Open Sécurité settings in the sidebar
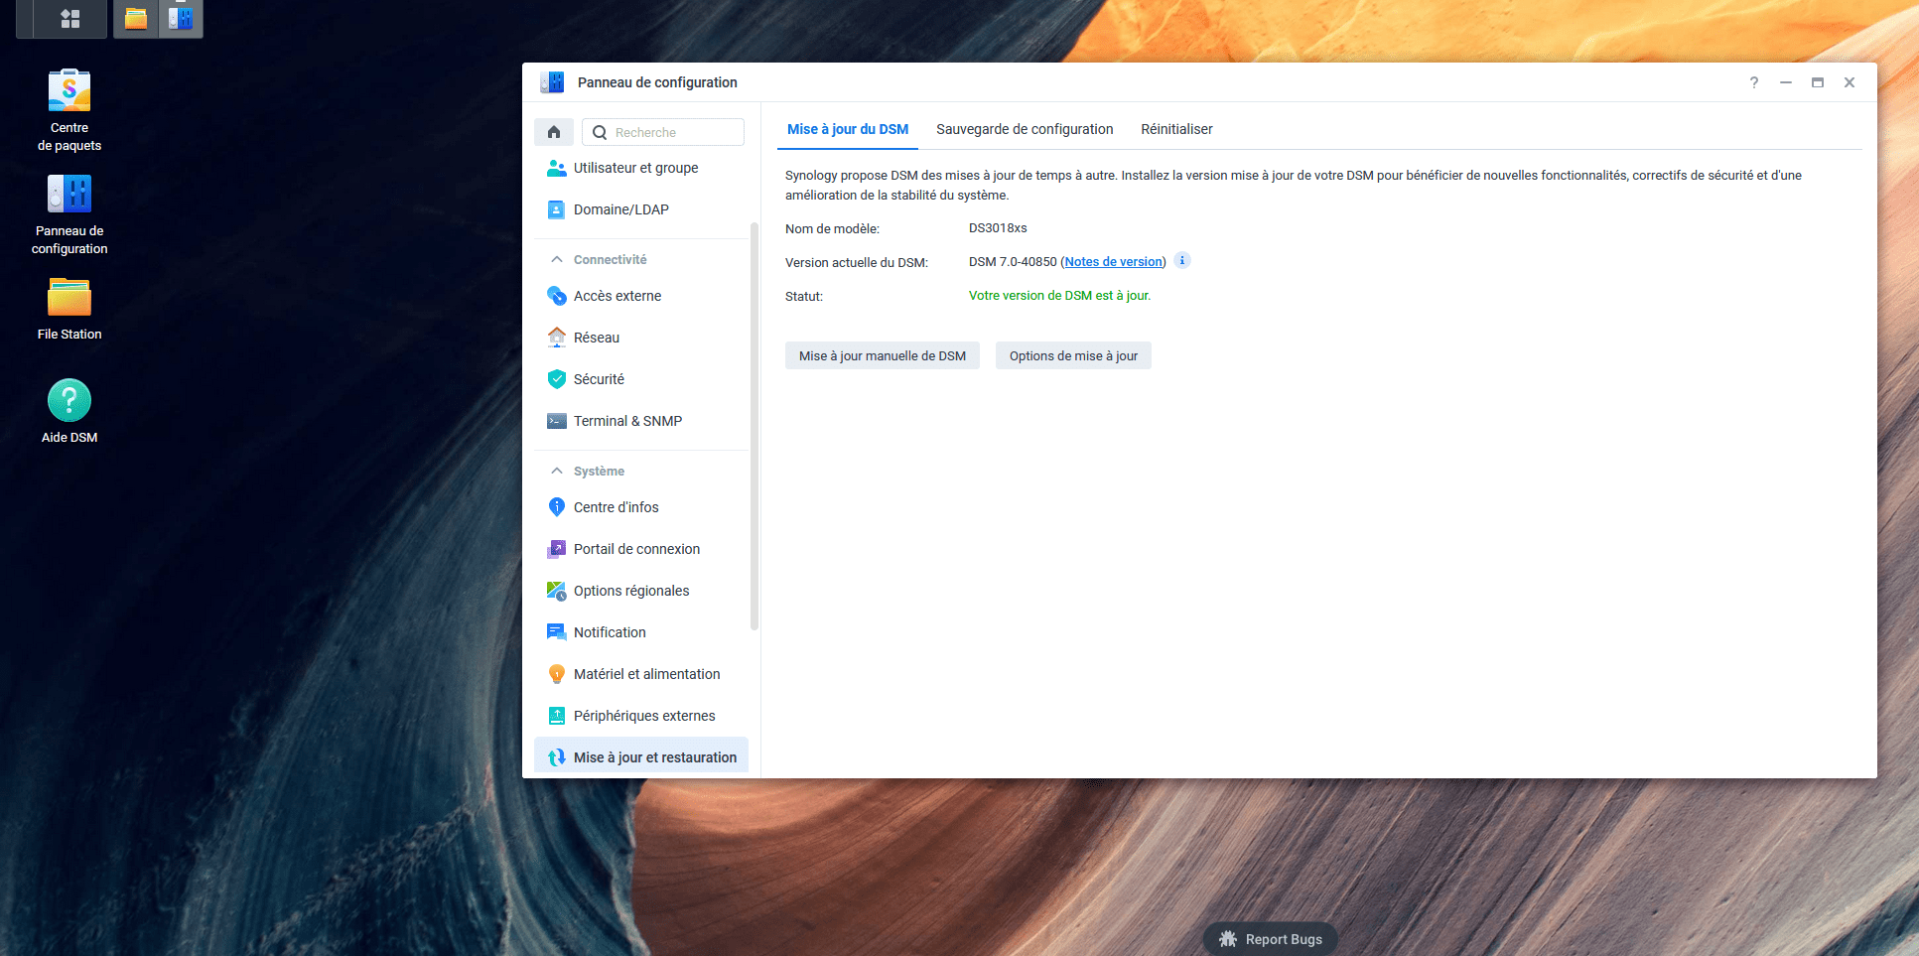1919x956 pixels. pos(600,378)
